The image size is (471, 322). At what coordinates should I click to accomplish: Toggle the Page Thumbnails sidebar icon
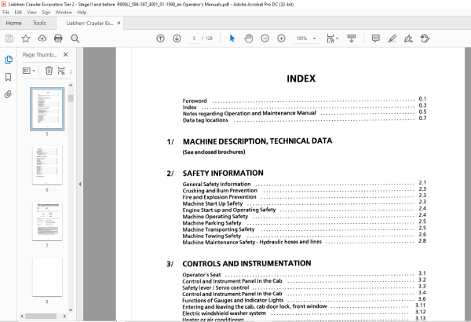9,60
